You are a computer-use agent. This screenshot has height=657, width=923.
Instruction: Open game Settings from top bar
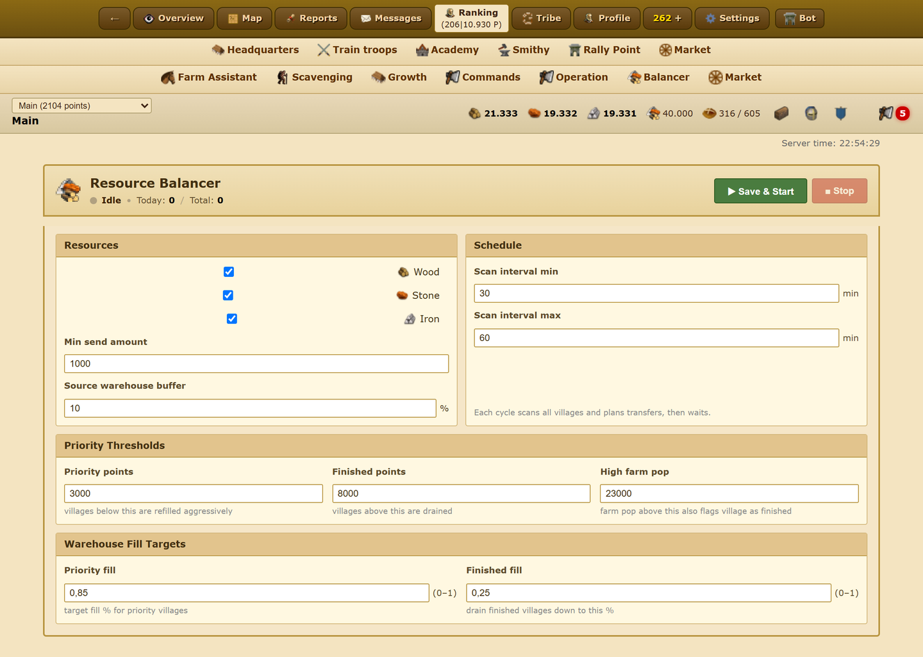[732, 19]
